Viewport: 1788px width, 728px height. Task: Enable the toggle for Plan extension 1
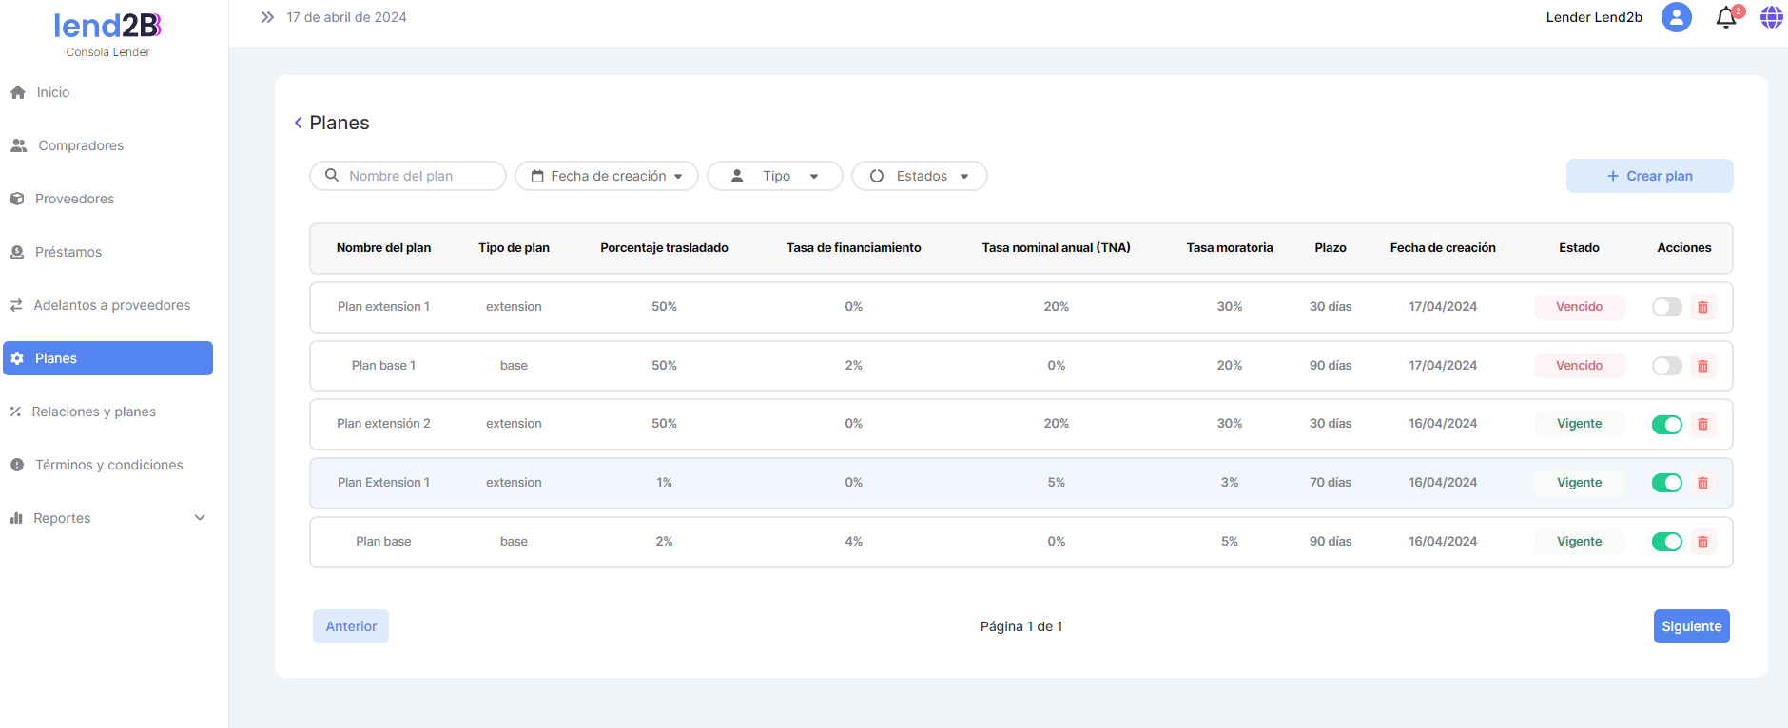click(1666, 307)
